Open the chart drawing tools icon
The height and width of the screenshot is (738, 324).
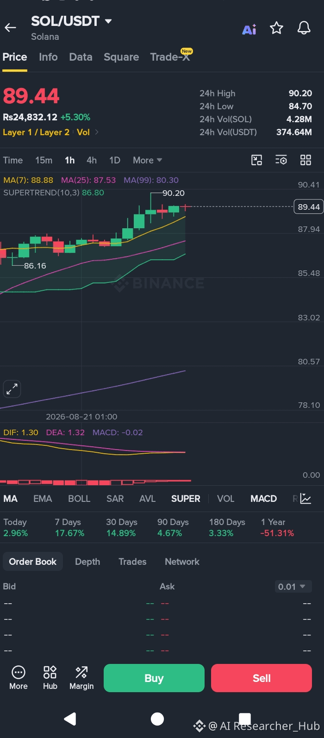click(x=256, y=160)
